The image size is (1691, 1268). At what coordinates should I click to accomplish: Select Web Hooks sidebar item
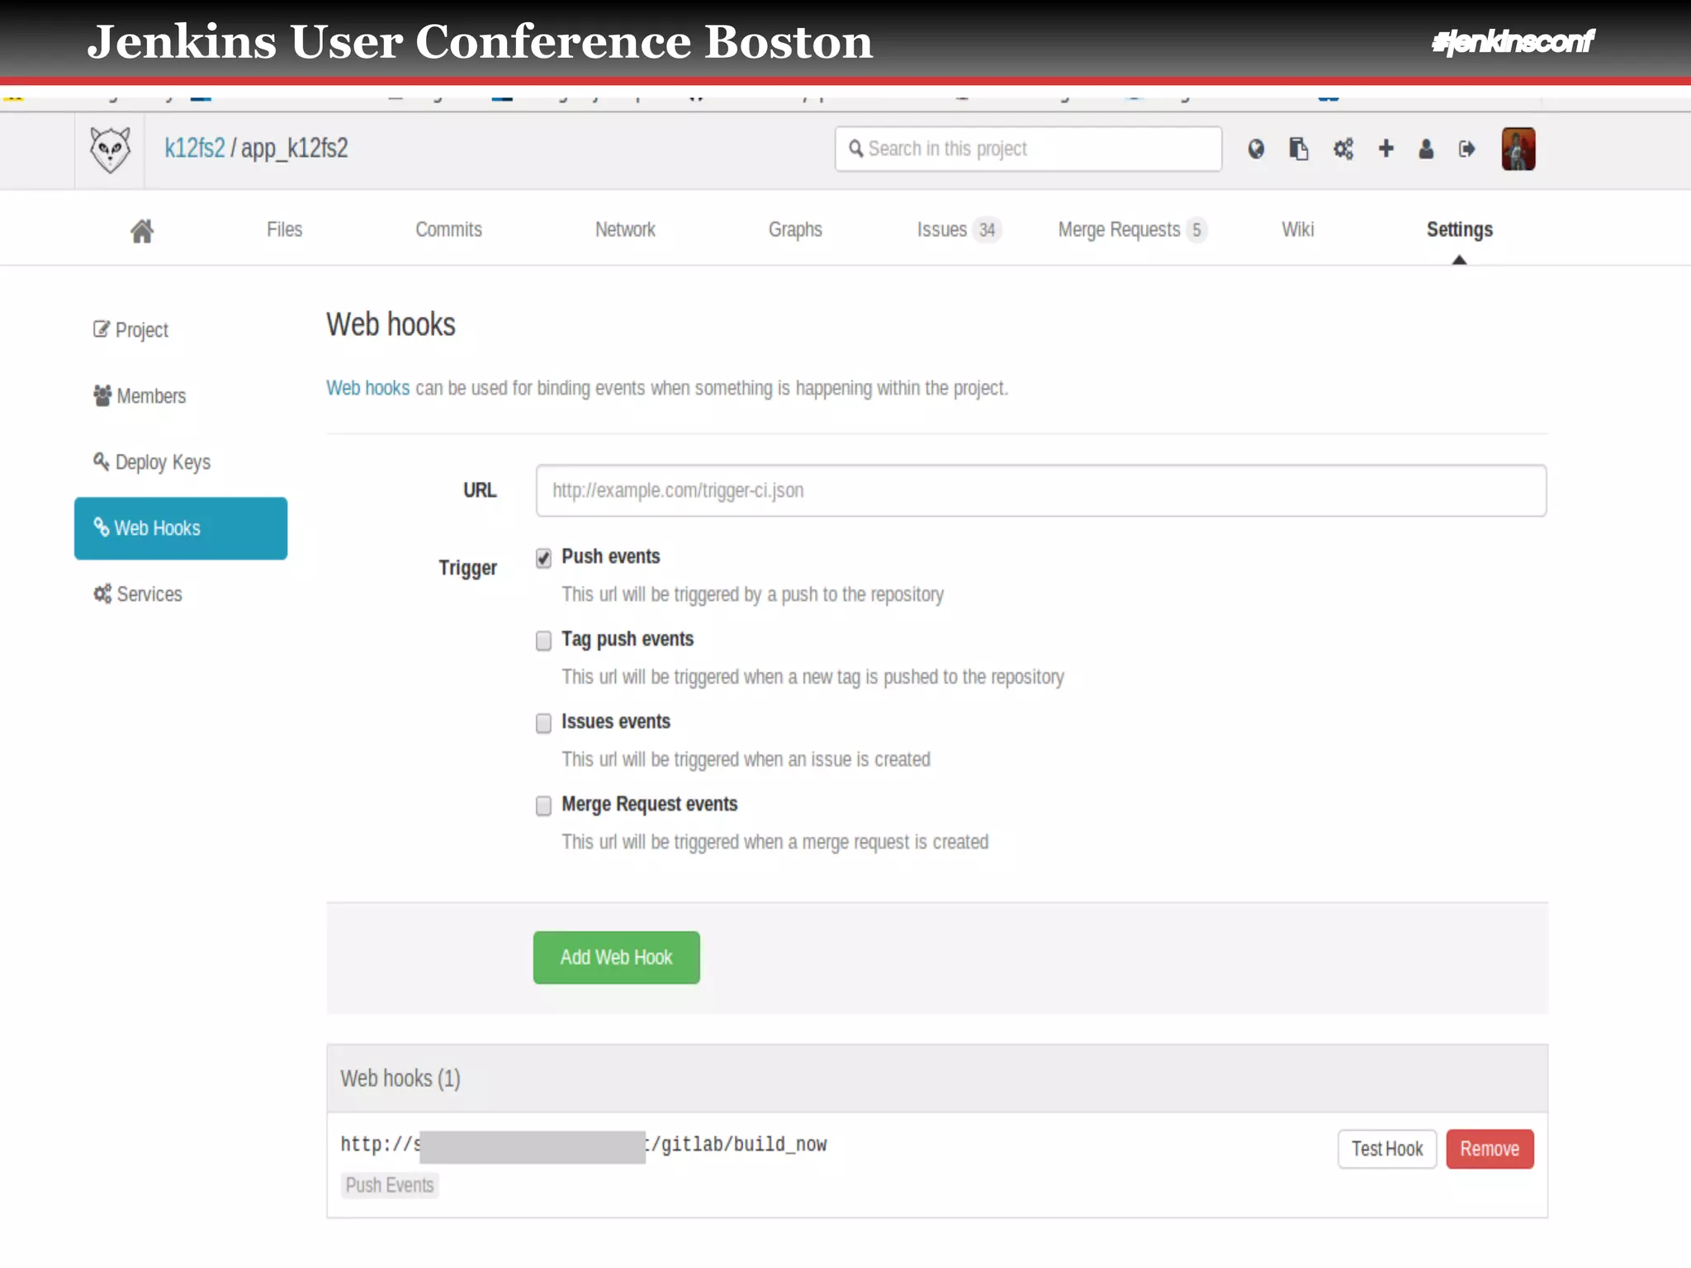pyautogui.click(x=181, y=528)
